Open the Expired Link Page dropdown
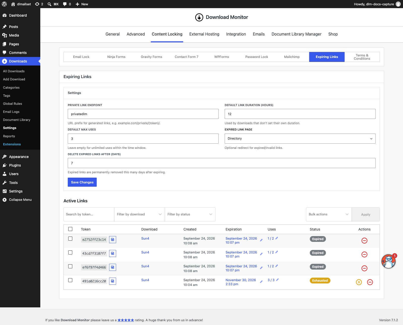The height and width of the screenshot is (325, 403). coord(300,139)
